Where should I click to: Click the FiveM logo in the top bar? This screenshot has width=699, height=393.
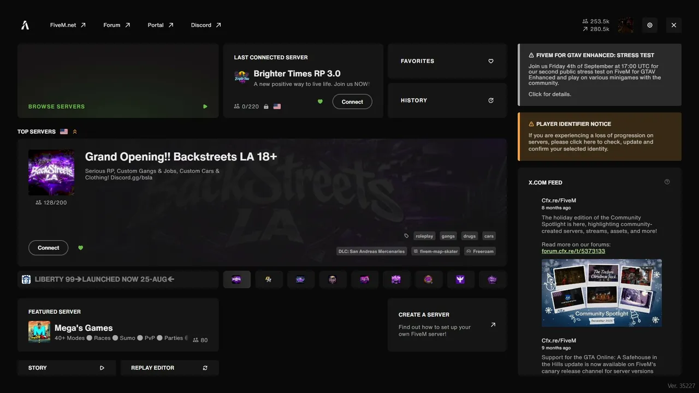[25, 25]
